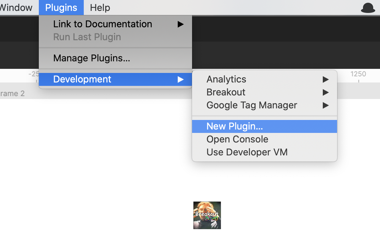Open the Window menu
Image resolution: width=380 pixels, height=244 pixels.
click(x=16, y=8)
